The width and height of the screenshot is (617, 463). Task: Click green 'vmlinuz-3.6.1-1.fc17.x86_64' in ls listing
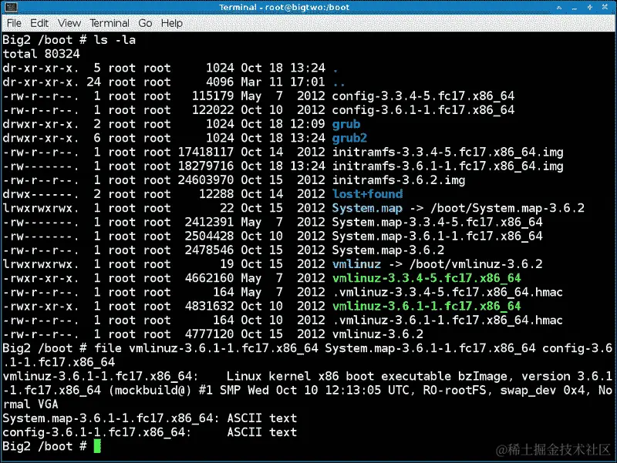click(427, 306)
